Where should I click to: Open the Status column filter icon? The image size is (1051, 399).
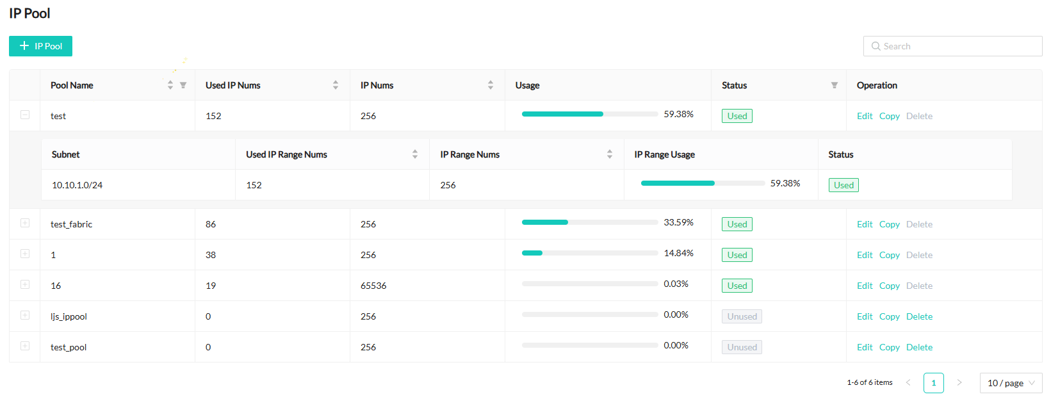[835, 85]
